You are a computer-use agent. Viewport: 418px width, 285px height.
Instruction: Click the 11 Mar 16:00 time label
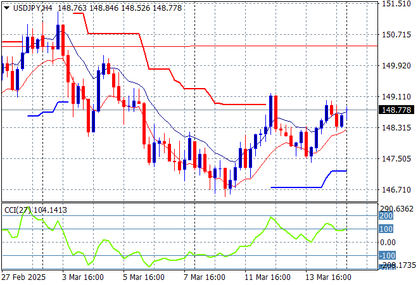coord(268,277)
